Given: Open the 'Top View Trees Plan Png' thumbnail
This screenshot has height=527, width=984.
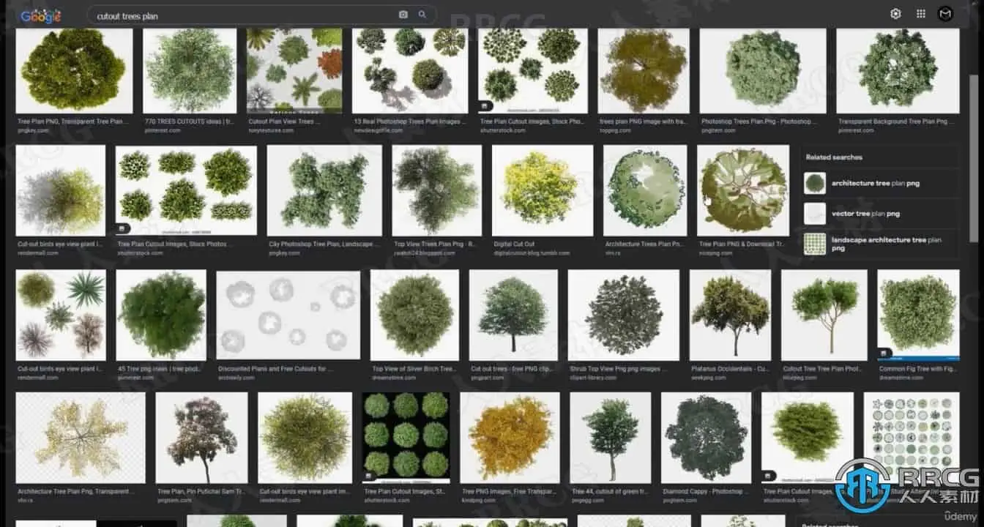Looking at the screenshot, I should pyautogui.click(x=437, y=190).
